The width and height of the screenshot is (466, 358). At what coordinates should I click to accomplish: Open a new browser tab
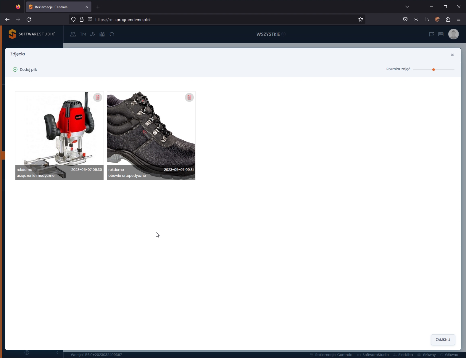98,7
